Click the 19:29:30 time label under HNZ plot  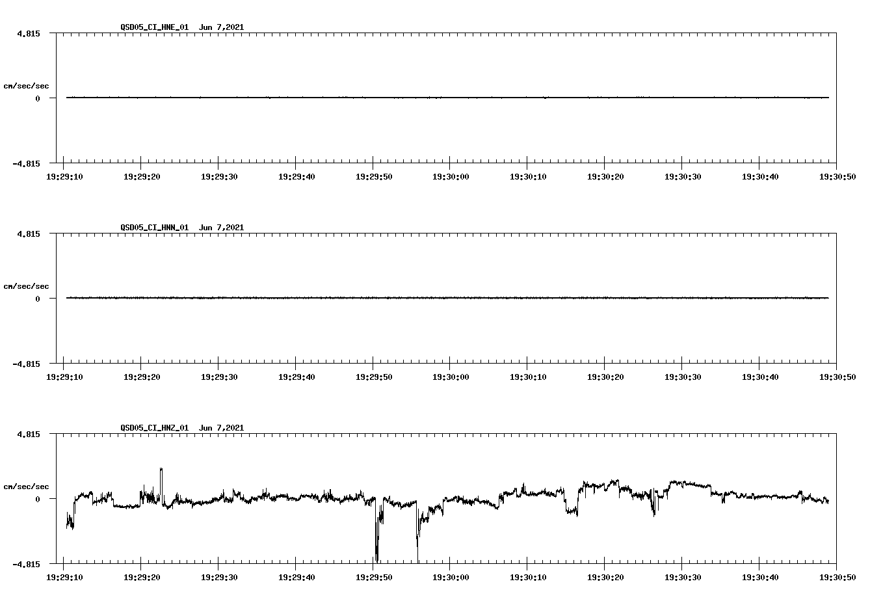218,577
